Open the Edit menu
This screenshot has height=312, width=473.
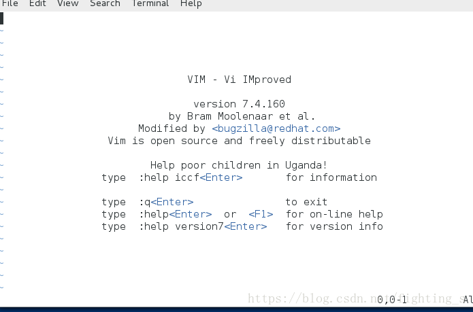click(37, 3)
